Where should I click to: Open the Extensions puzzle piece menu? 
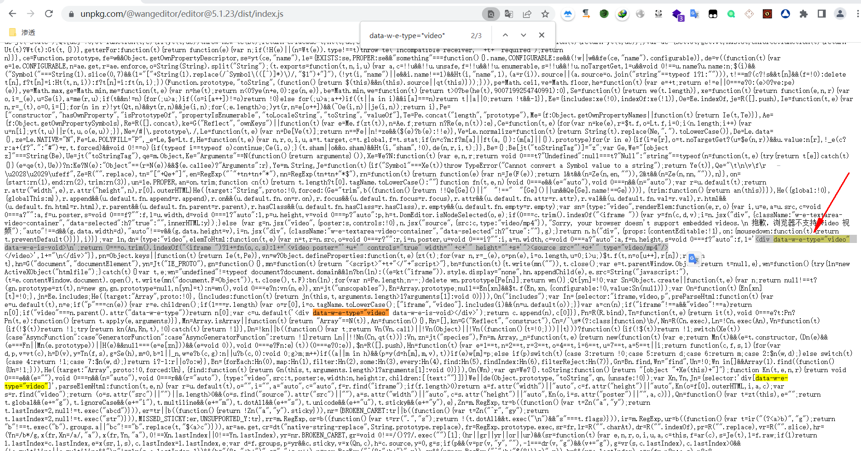pyautogui.click(x=803, y=14)
